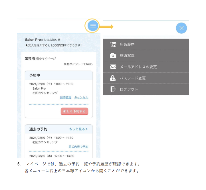The width and height of the screenshot is (206, 190).
Task: Click the Salon Pro name in 予約中
Action: [x=39, y=88]
